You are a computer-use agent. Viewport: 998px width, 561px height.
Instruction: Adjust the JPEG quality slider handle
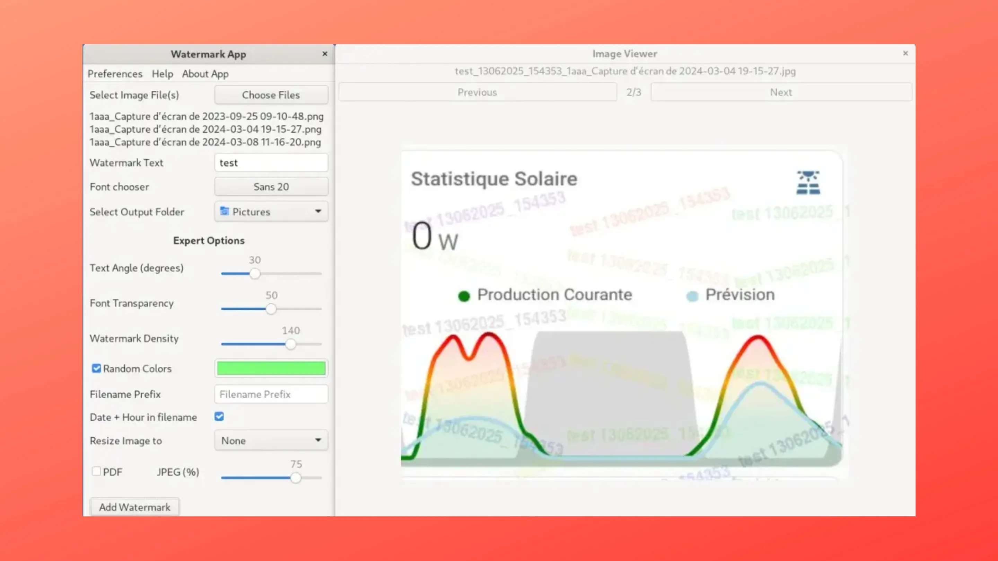tap(296, 478)
